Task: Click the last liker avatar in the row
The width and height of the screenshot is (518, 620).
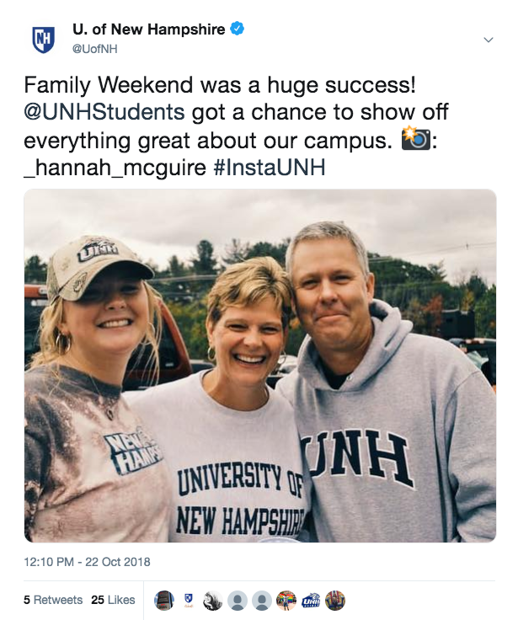Action: click(x=335, y=601)
